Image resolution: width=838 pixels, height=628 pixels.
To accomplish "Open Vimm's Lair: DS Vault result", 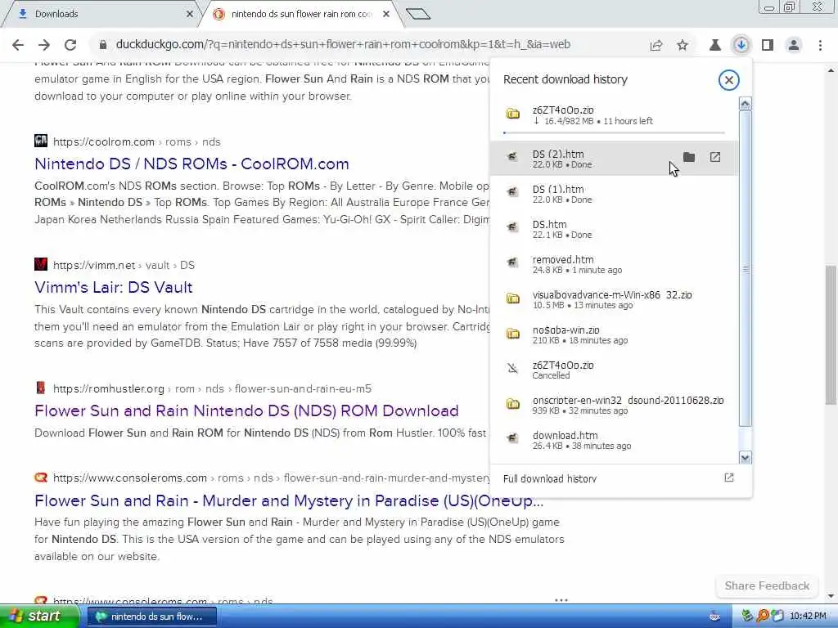I will [113, 287].
